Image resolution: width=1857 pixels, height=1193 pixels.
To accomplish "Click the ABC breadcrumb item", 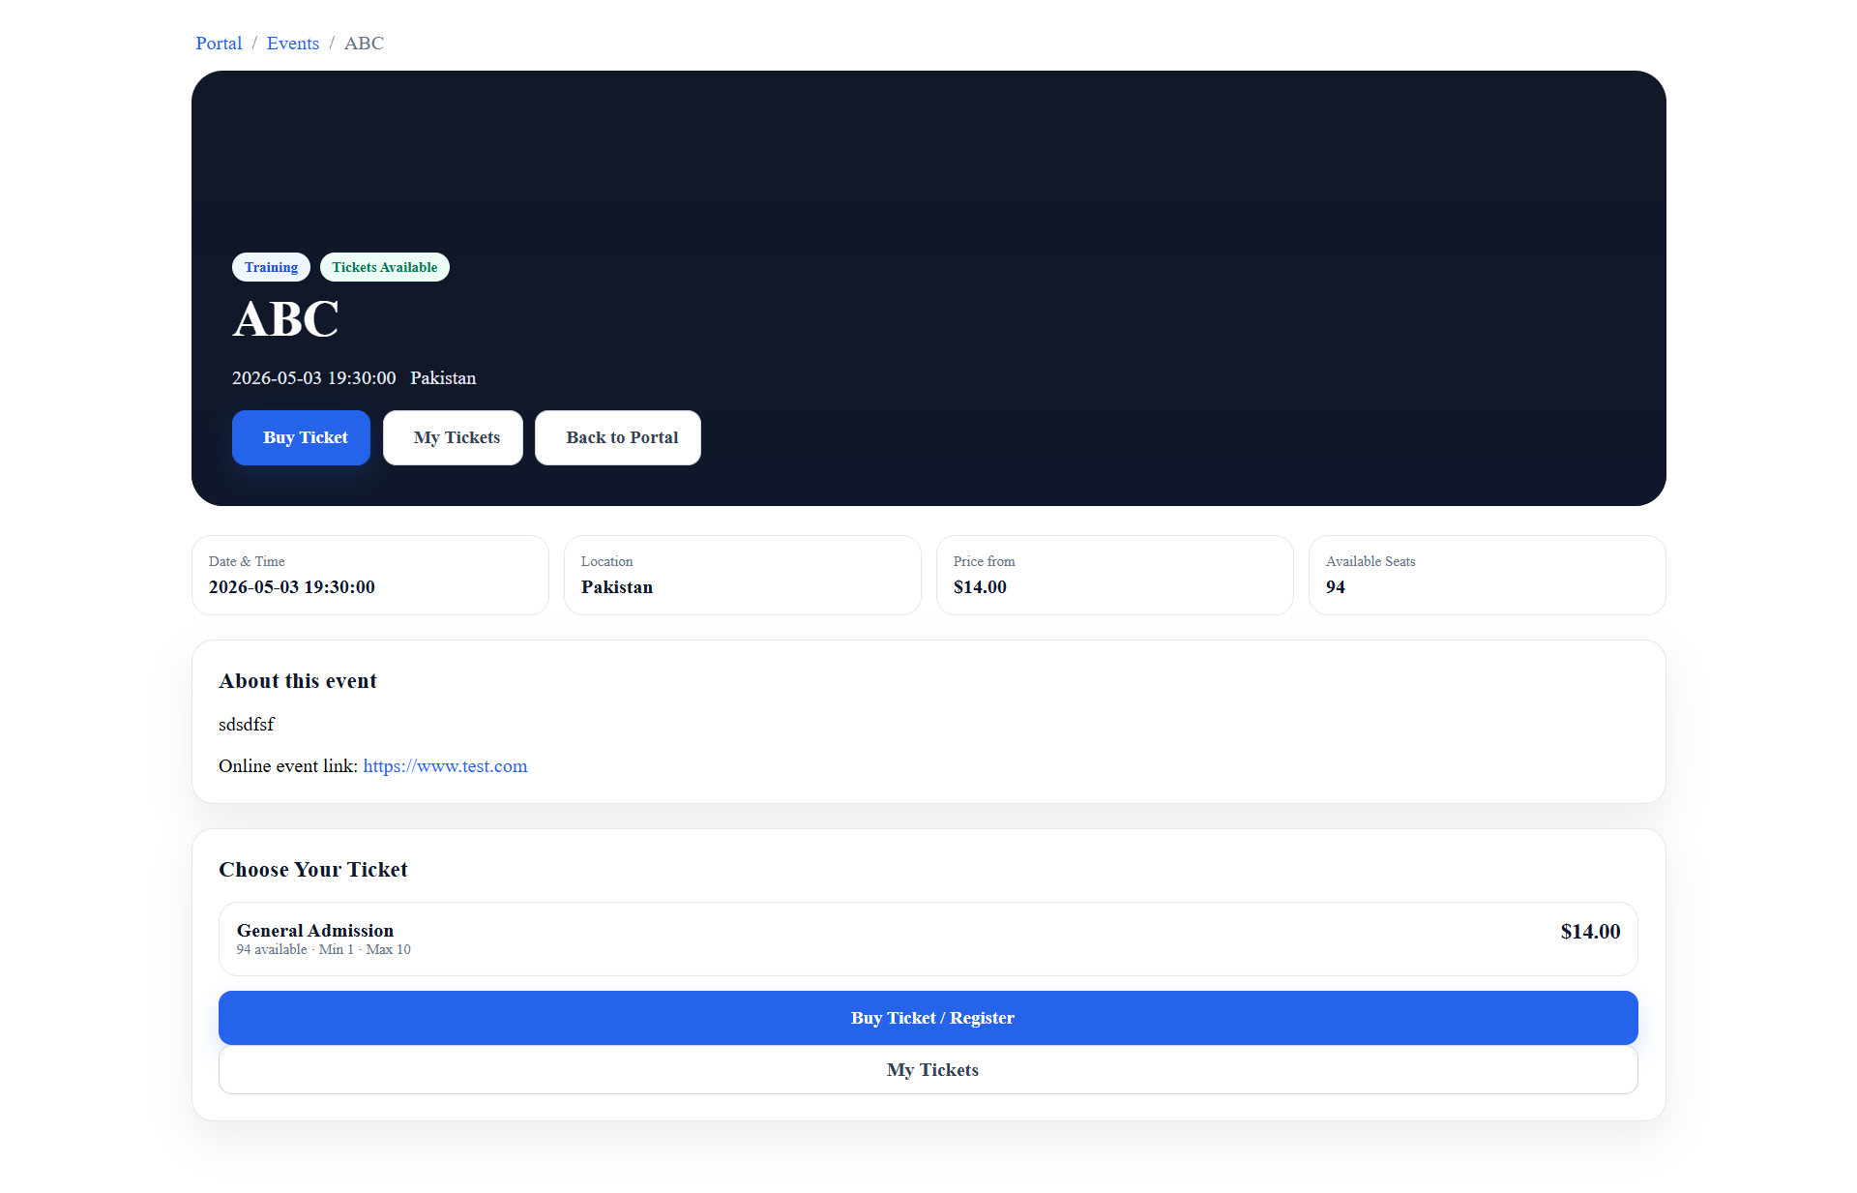I will tap(364, 44).
